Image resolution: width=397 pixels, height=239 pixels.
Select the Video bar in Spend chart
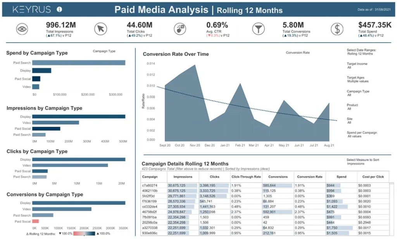tap(36, 87)
